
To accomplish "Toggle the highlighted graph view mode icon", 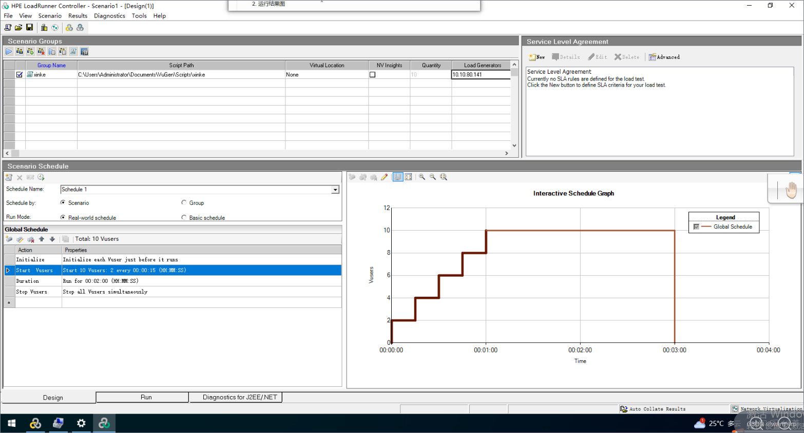I will tap(397, 177).
